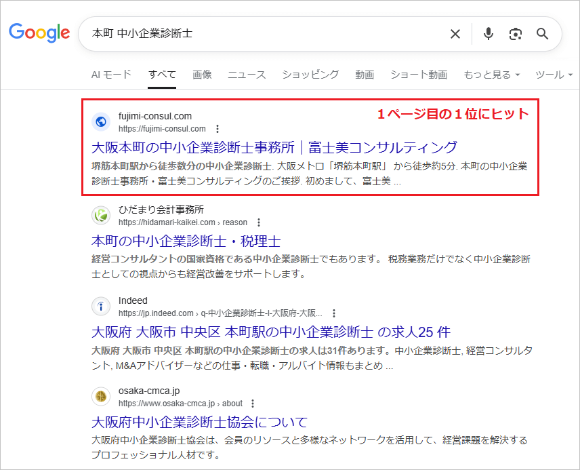Open Google Lens camera search icon
The image size is (580, 470).
(x=516, y=34)
